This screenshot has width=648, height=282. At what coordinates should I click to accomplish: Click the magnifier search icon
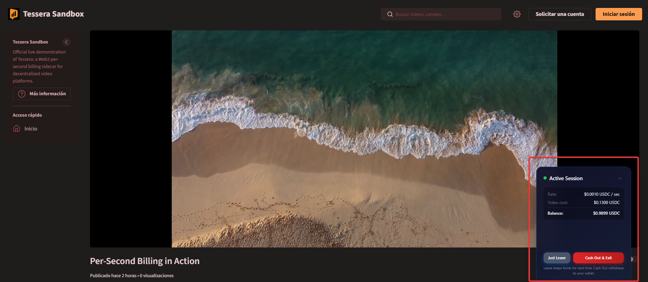click(x=390, y=14)
